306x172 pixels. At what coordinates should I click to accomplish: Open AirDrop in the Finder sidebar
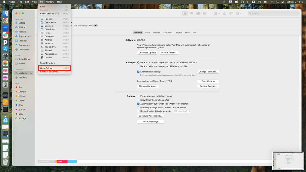pyautogui.click(x=22, y=27)
